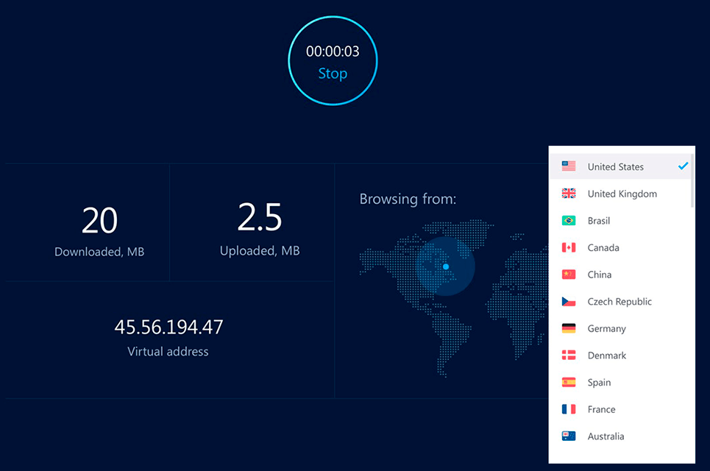Click the Czech Republic flag icon
Image resolution: width=710 pixels, height=471 pixels.
(569, 301)
